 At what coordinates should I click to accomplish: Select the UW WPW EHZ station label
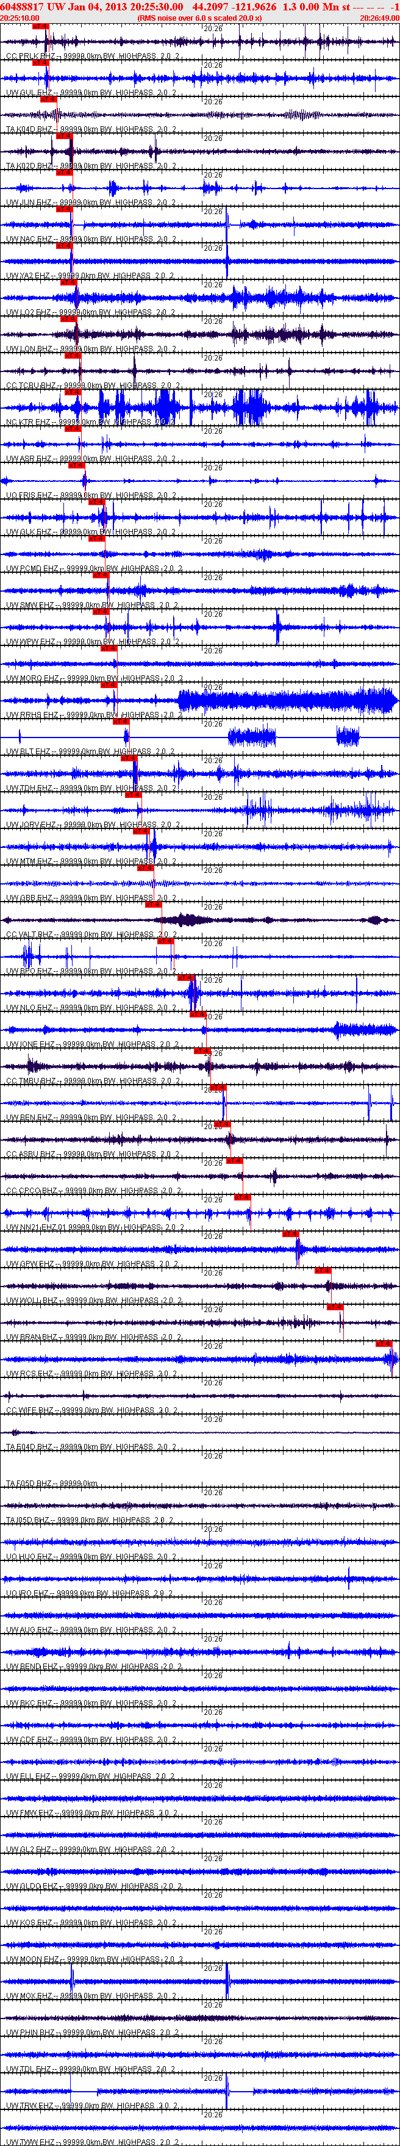(x=31, y=642)
